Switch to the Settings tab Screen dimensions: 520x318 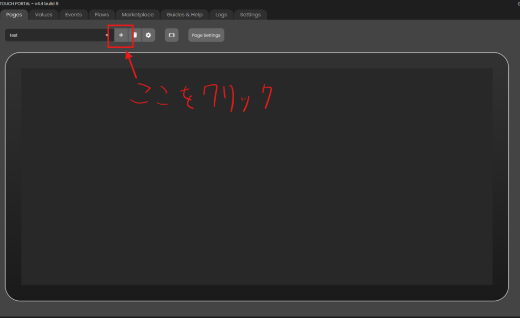(250, 15)
